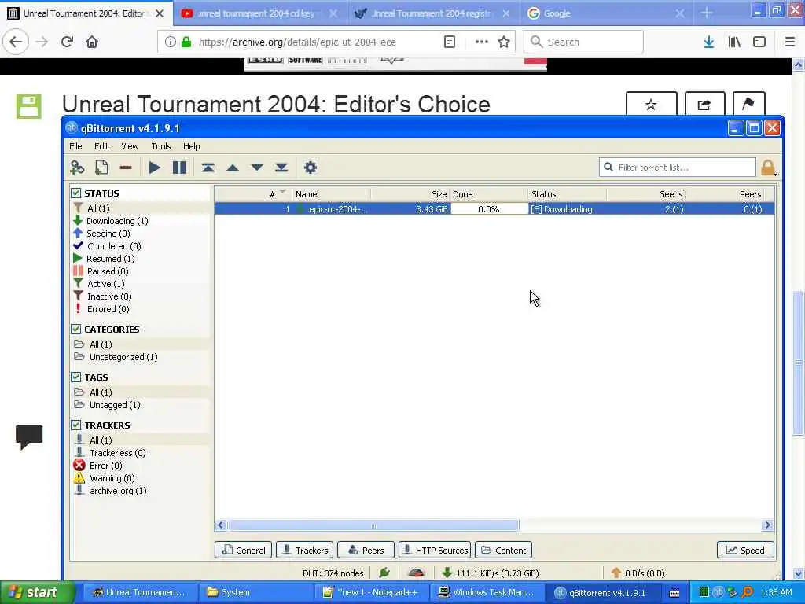The width and height of the screenshot is (805, 604).
Task: Open the Content details tab
Action: [x=504, y=550]
